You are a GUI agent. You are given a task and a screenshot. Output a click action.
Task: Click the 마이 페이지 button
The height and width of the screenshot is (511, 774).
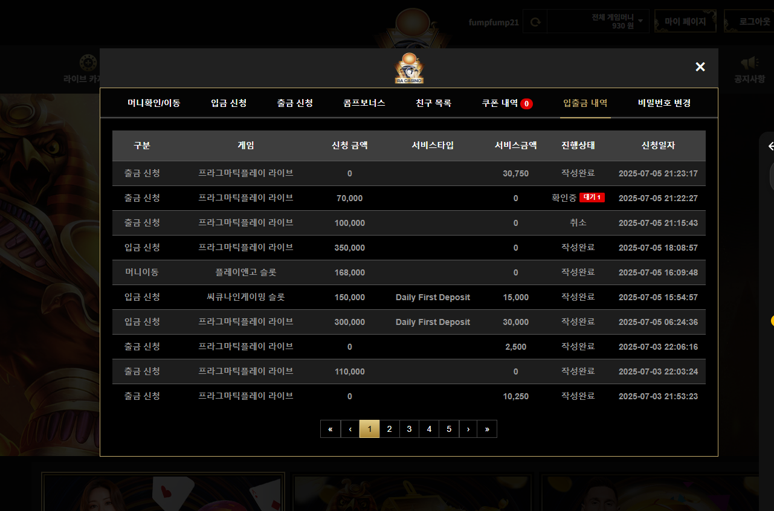(x=685, y=21)
